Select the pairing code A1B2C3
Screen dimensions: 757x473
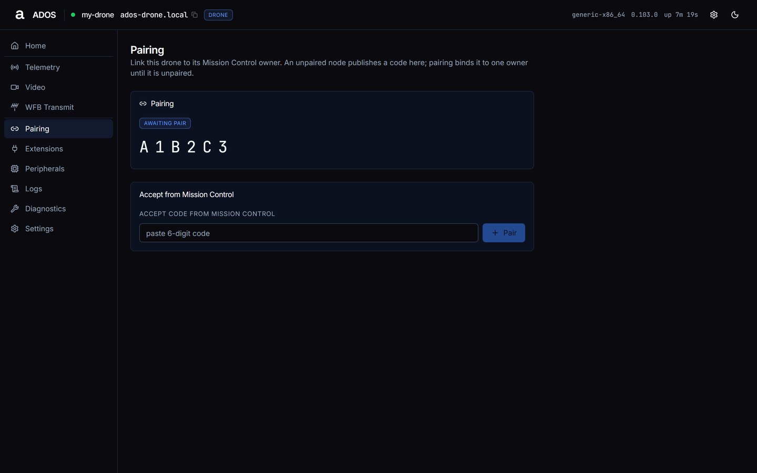coord(183,147)
